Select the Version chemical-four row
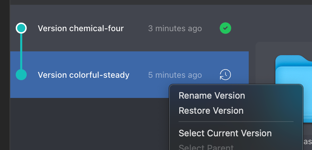The image size is (312, 150). [129, 28]
